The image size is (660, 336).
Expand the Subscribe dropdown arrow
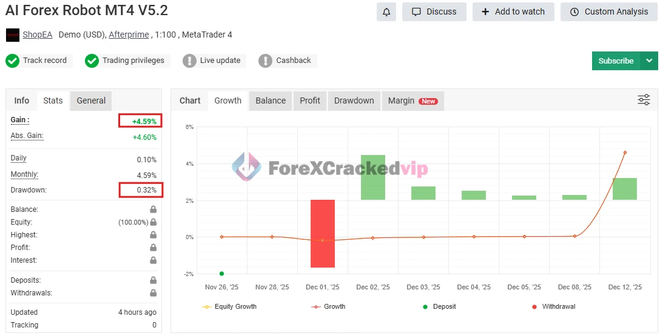click(x=649, y=61)
